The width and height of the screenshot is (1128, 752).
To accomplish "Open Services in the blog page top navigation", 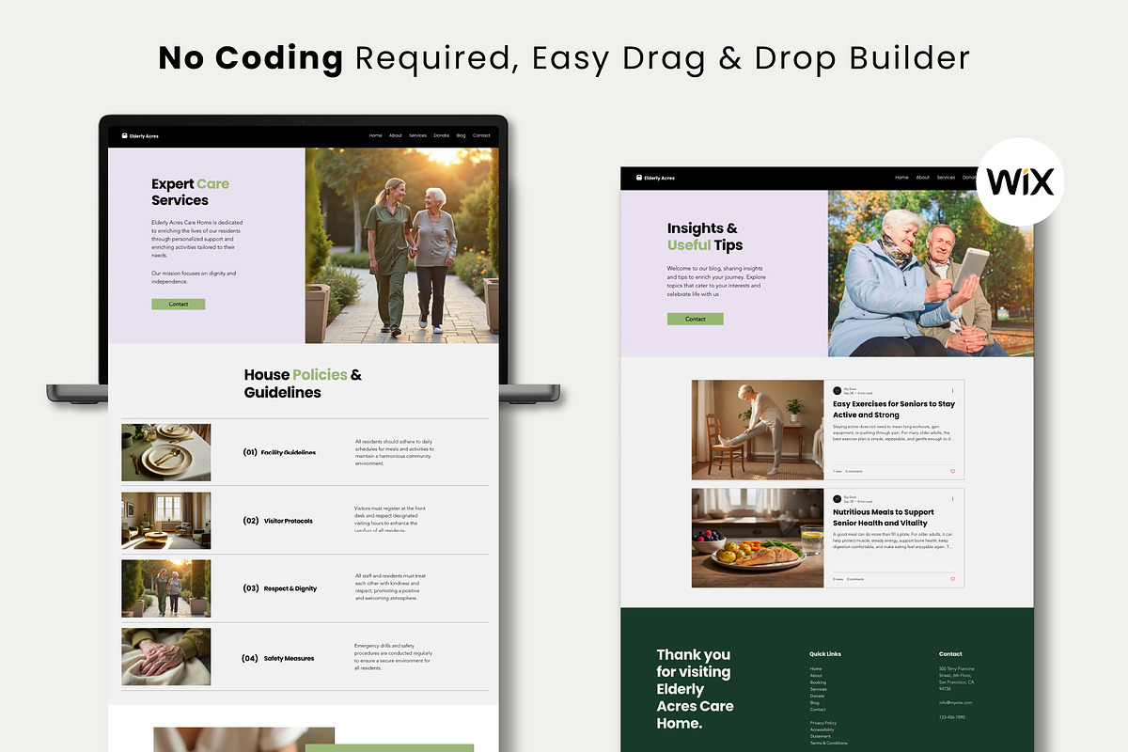I will 946,178.
